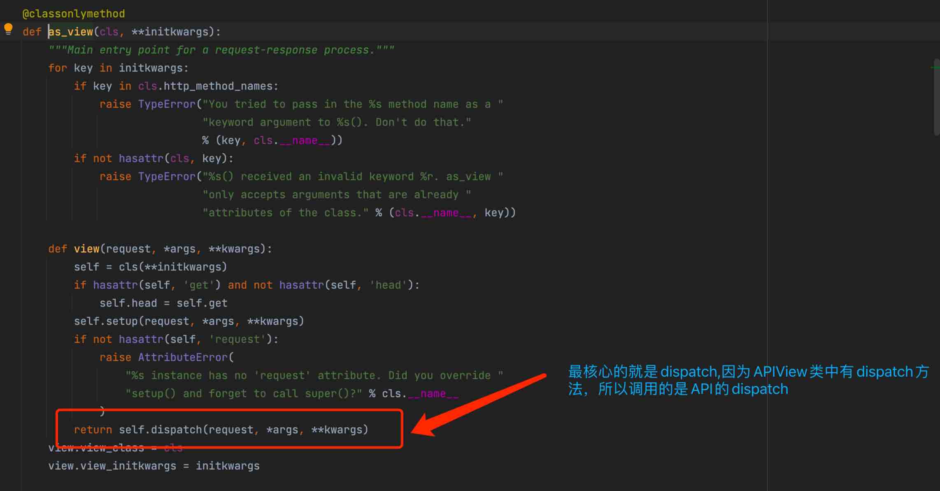
Task: Click string 'received an invalid keyword' line
Action: tap(353, 176)
